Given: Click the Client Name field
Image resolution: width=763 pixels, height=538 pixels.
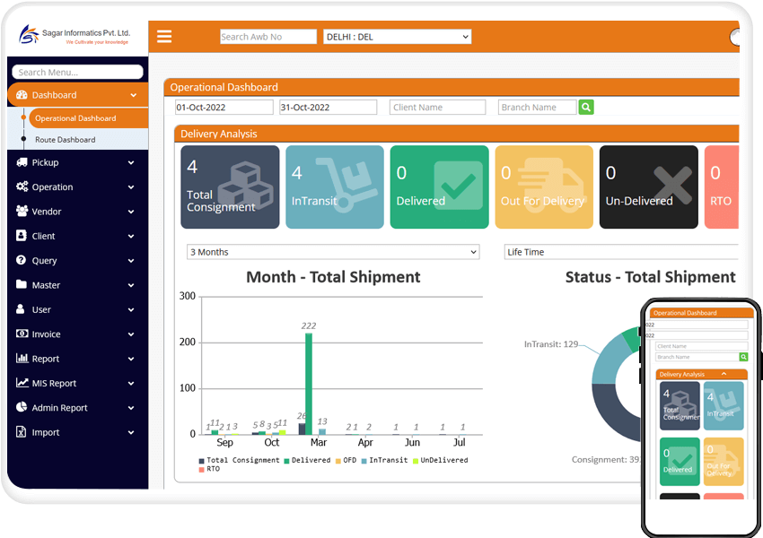Looking at the screenshot, I should pos(437,107).
